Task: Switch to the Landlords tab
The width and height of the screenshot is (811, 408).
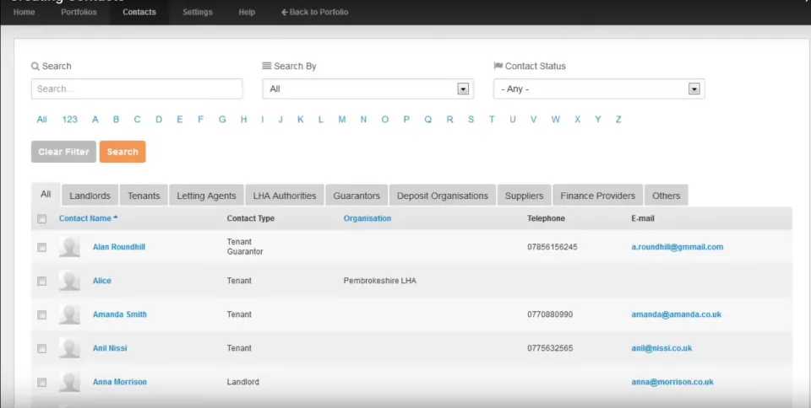Action: click(90, 196)
